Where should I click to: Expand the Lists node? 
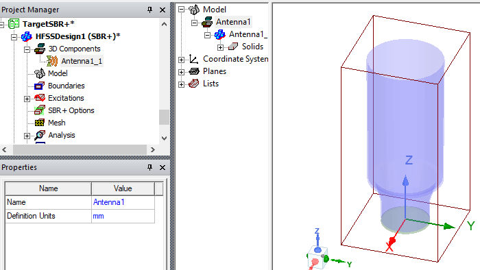(181, 84)
